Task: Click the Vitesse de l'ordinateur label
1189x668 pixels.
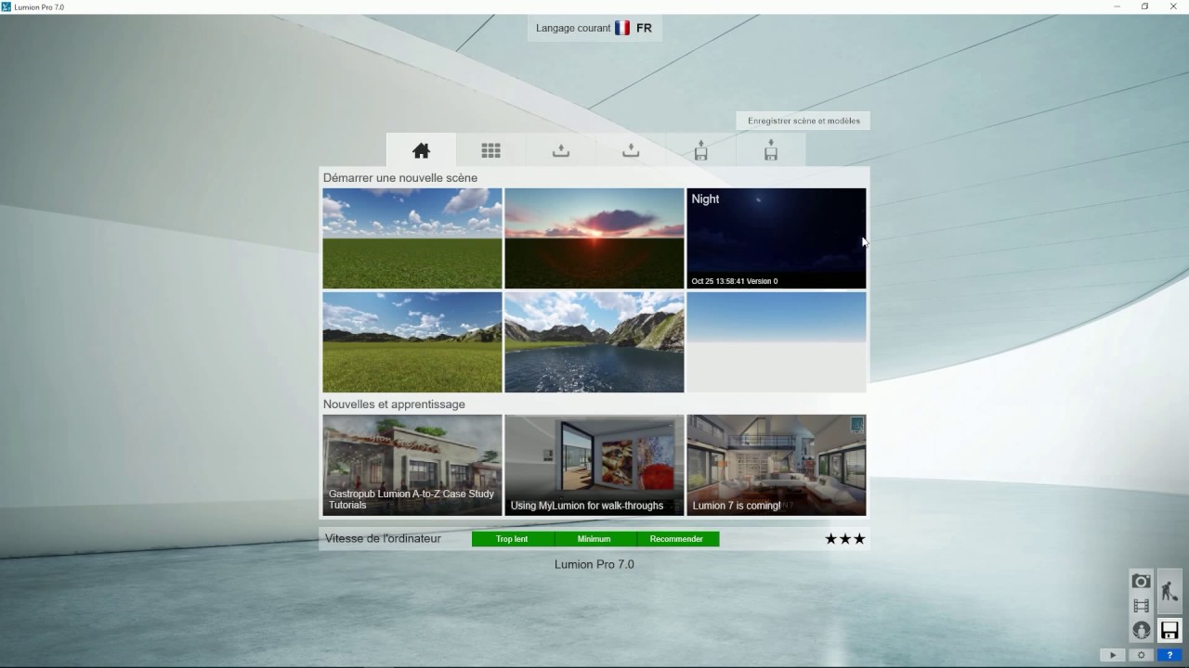Action: (383, 538)
